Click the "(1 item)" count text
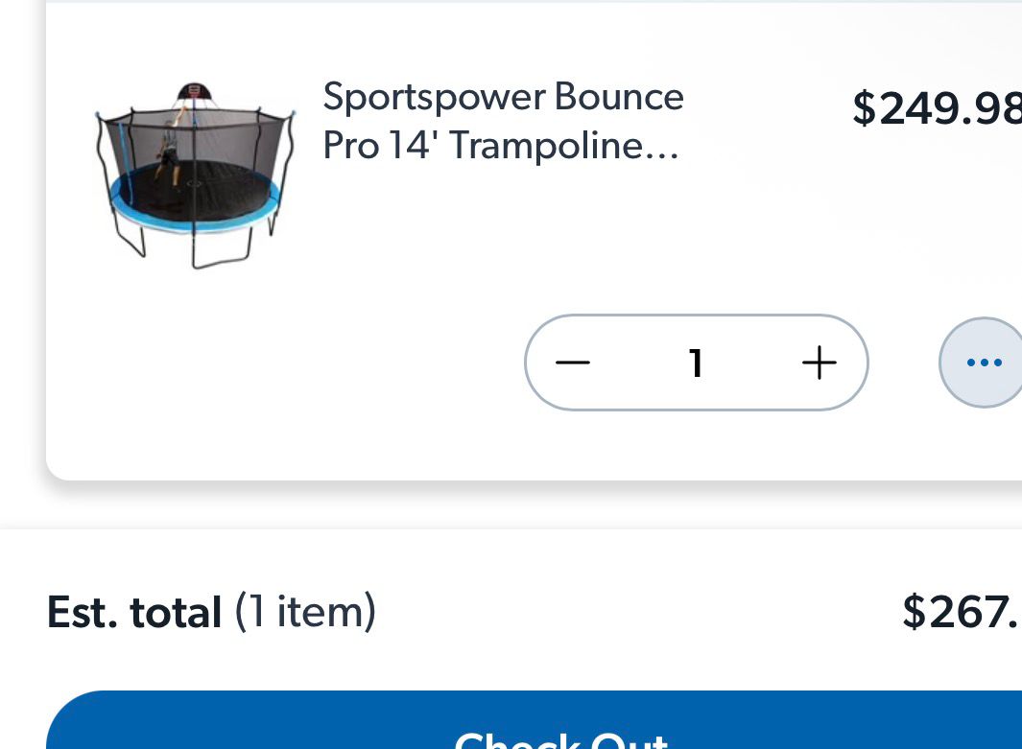Viewport: 1022px width, 749px height. pos(305,611)
